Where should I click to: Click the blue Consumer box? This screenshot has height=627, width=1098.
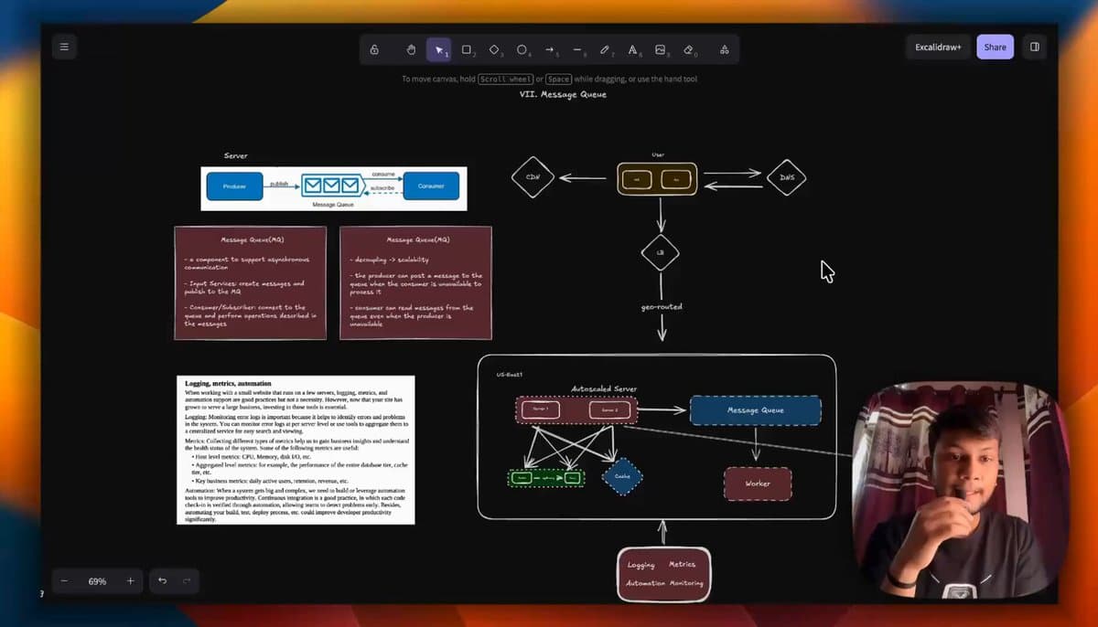[x=431, y=186]
